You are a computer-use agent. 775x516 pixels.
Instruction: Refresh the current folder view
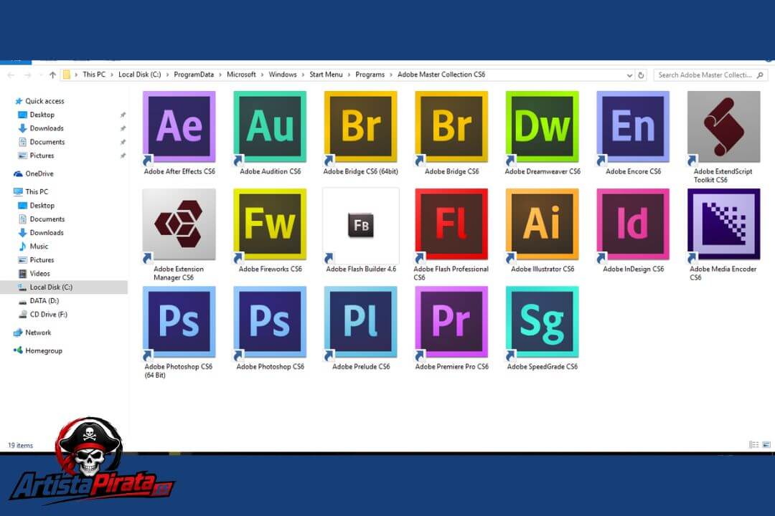pos(641,75)
